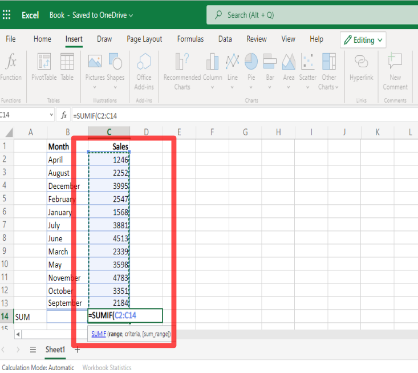This screenshot has width=418, height=373.
Task: Open the Formulas tab
Action: 190,39
